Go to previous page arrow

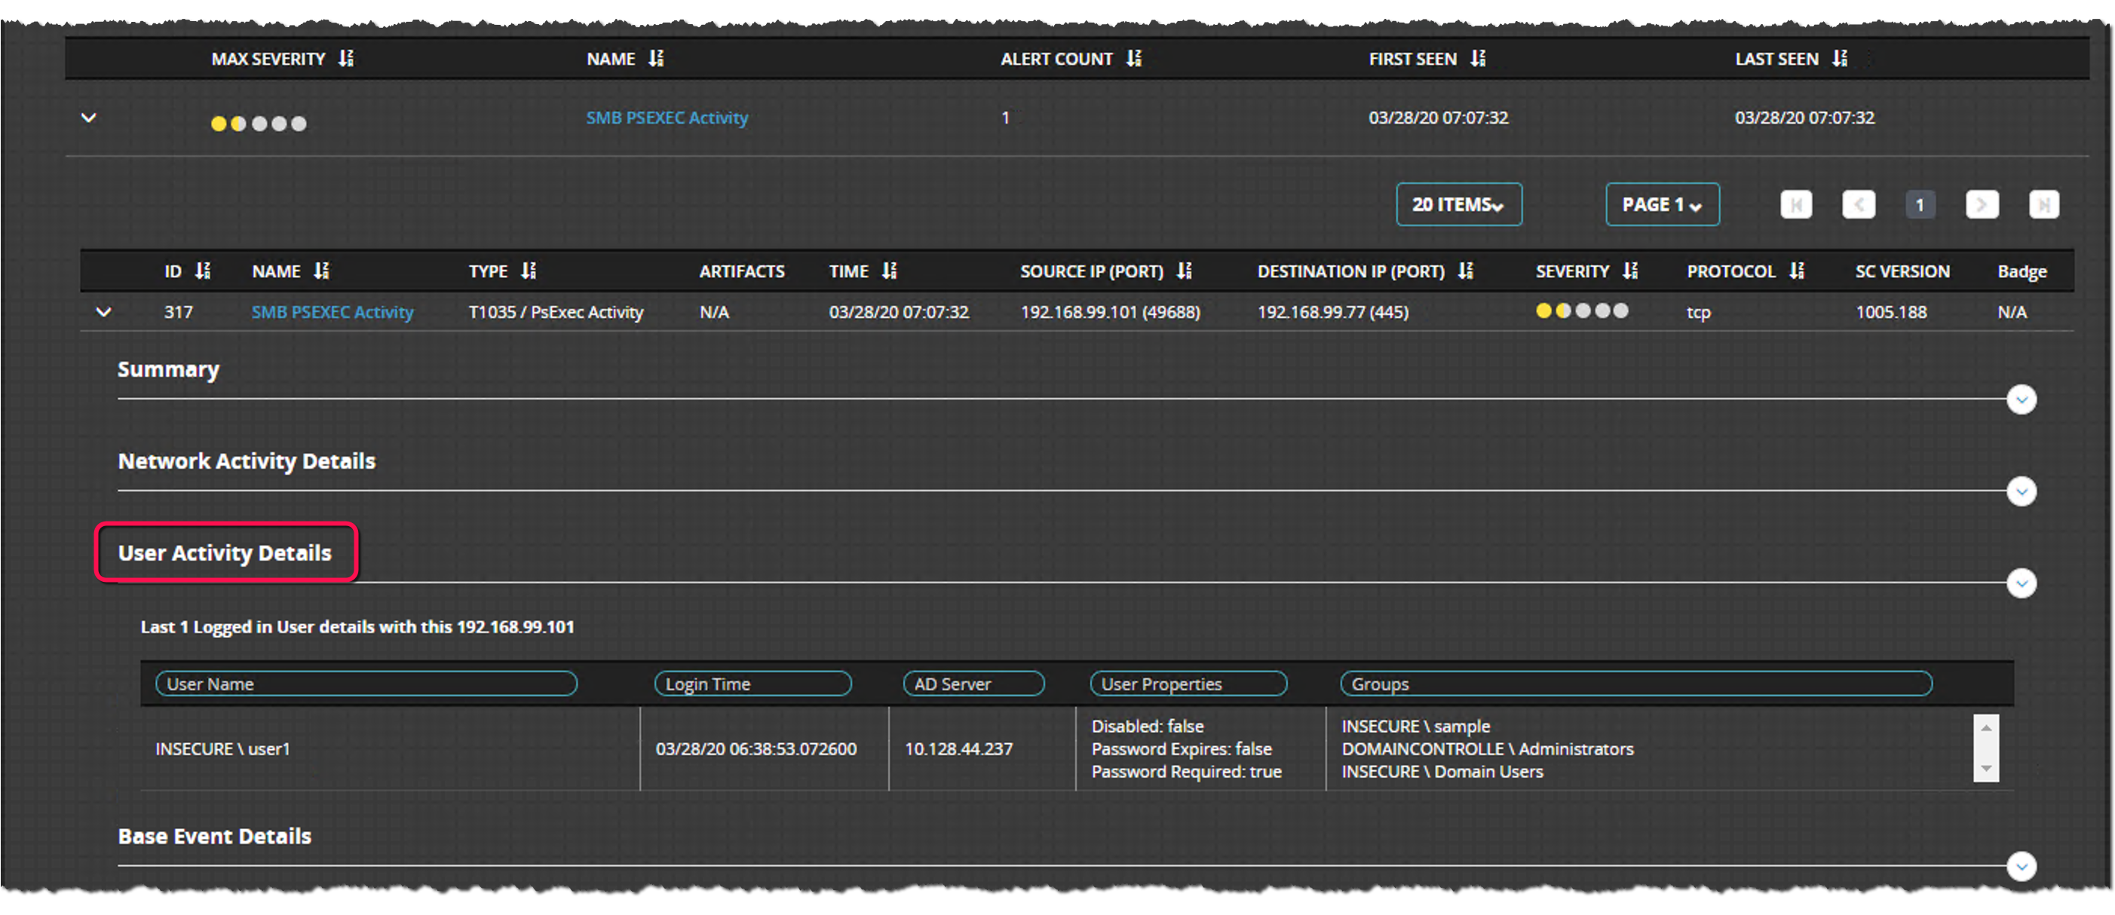(1858, 204)
